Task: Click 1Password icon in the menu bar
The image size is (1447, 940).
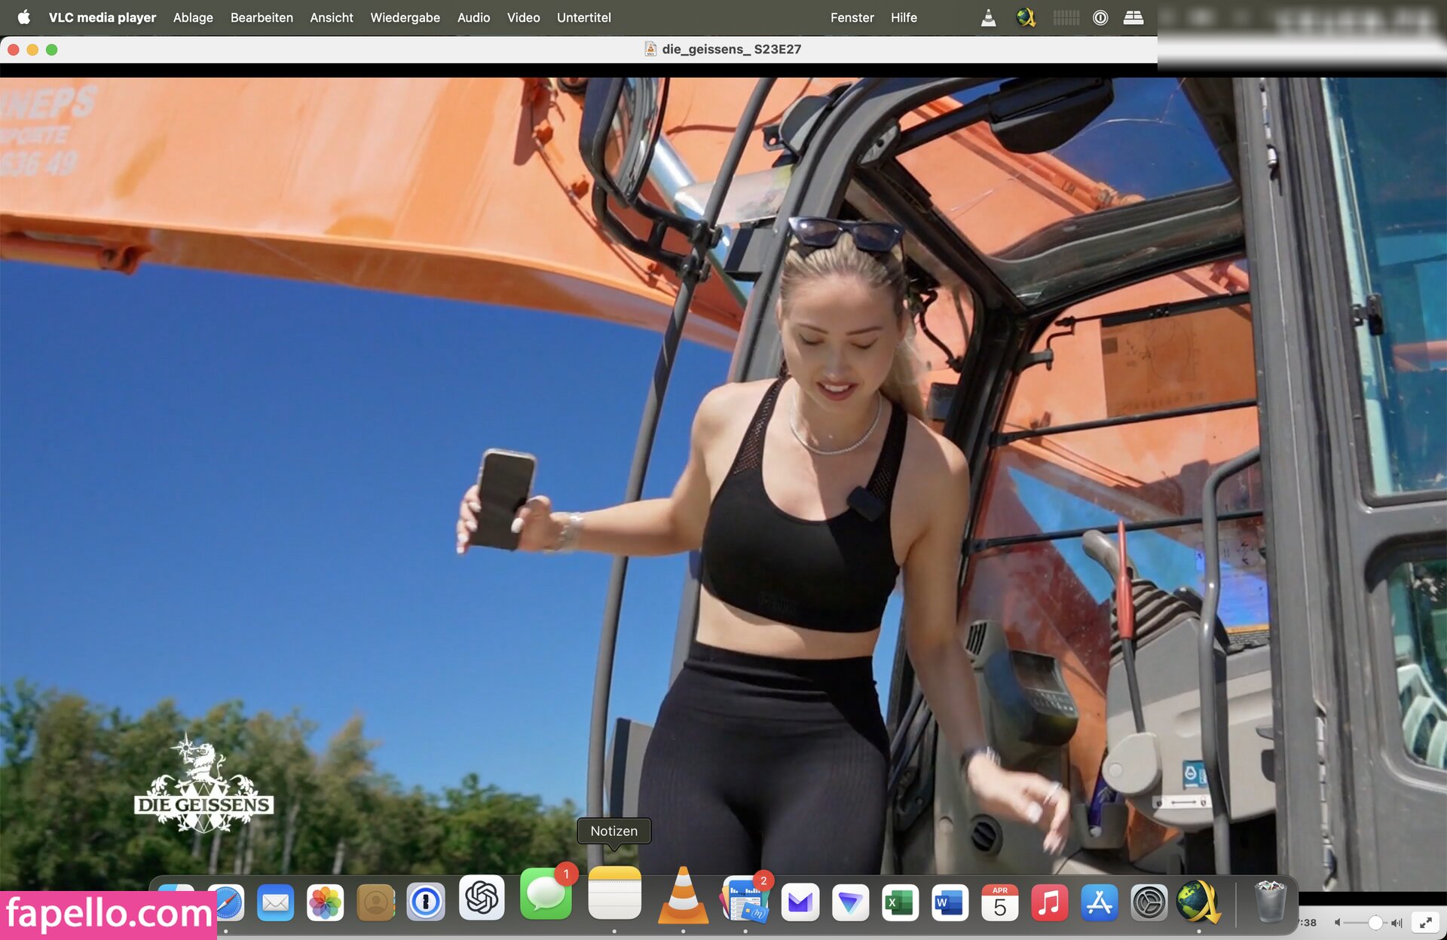Action: click(1100, 17)
